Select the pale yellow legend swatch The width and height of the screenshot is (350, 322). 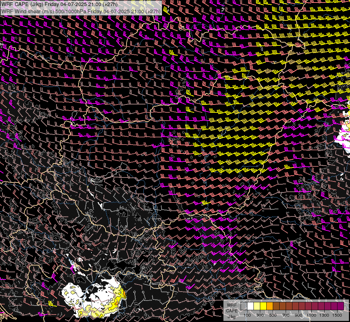pos(257,306)
